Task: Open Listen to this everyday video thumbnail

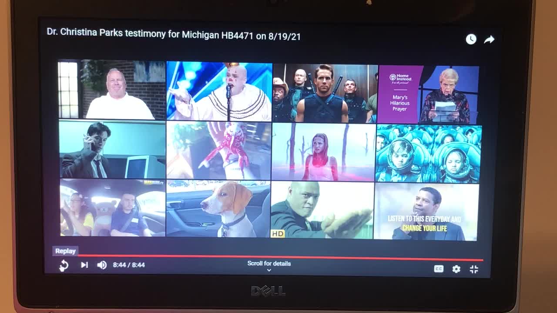Action: pos(426,211)
